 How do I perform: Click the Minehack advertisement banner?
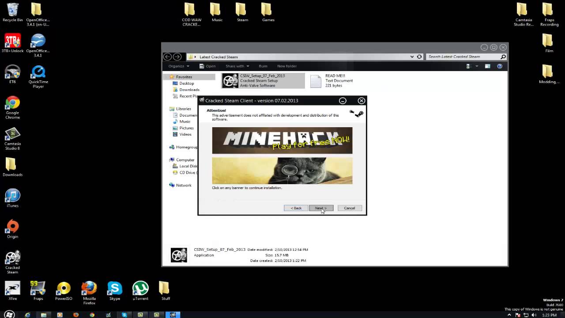coord(282,140)
